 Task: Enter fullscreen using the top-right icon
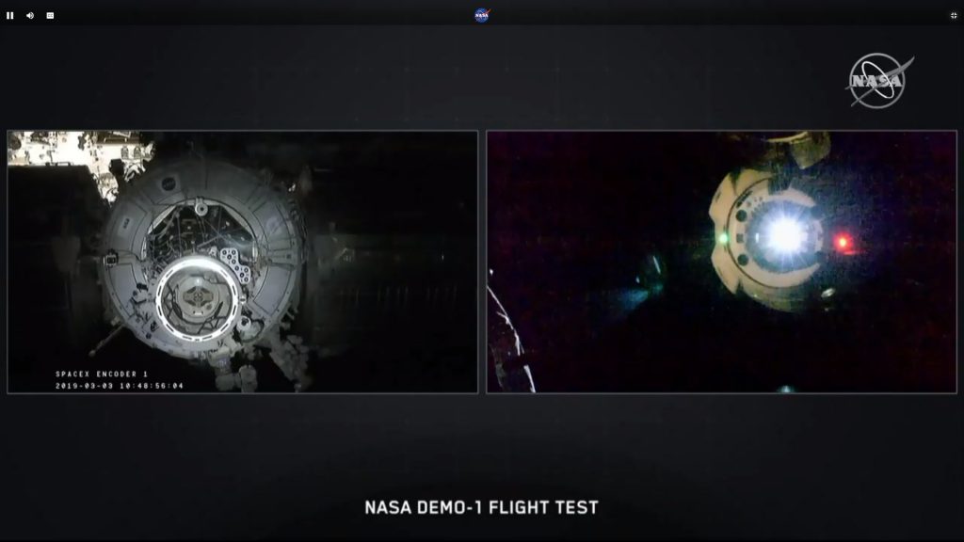point(953,15)
